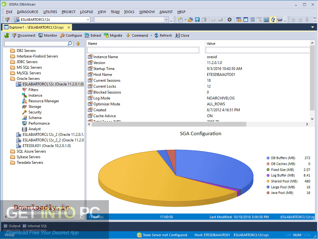Click the Send mail envelope icon
The width and height of the screenshot is (318, 239).
pyautogui.click(x=220, y=20)
